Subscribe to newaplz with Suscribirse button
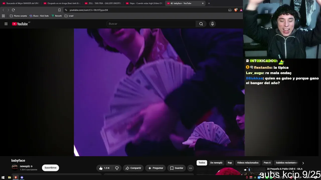321x180 pixels. pos(50,168)
